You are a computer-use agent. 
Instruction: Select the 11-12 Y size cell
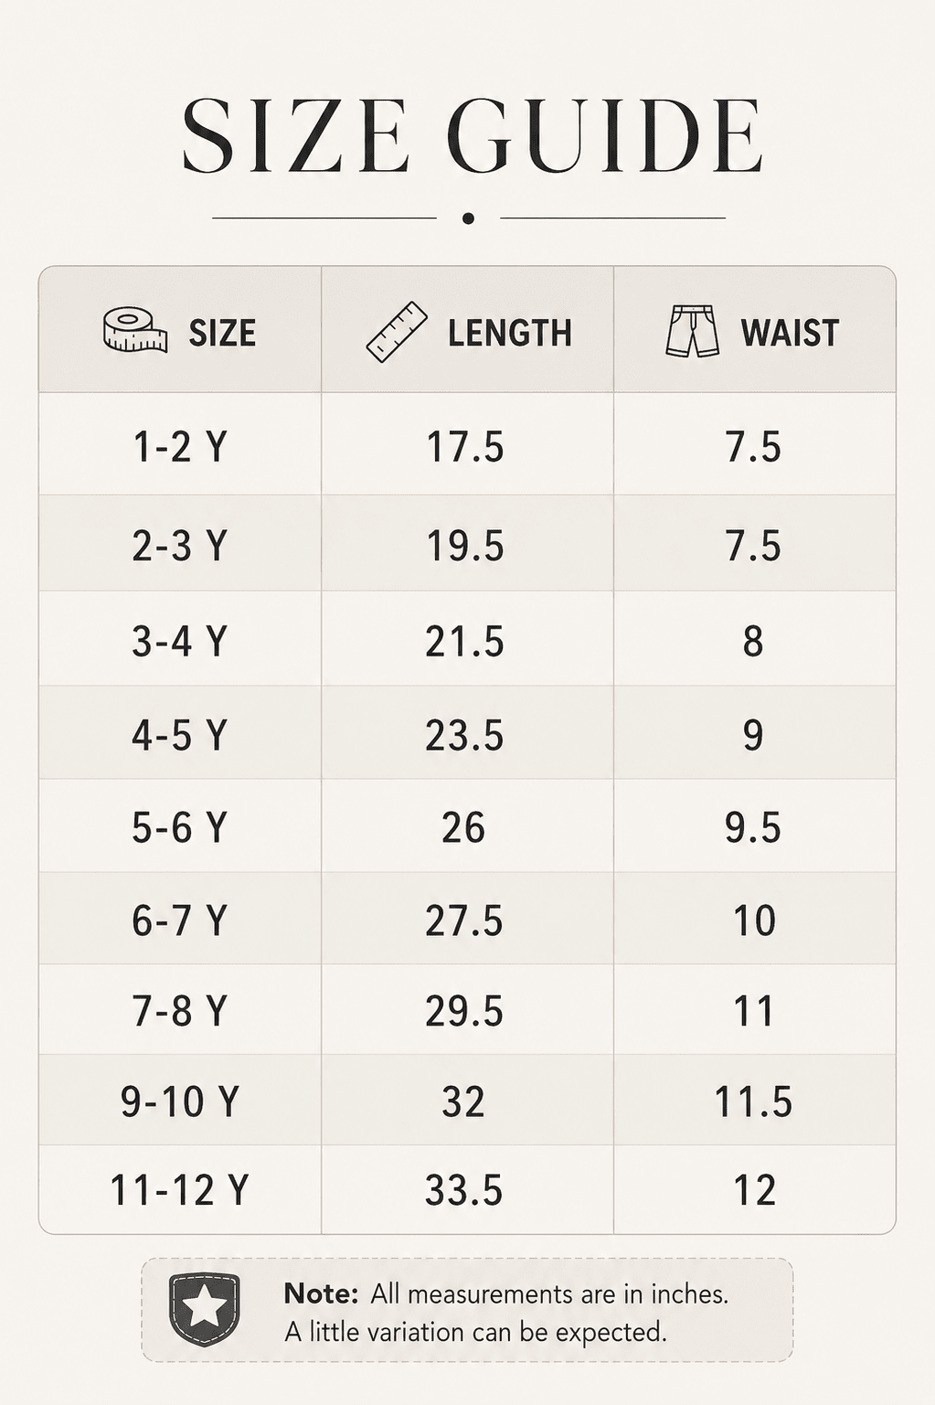tap(179, 1190)
